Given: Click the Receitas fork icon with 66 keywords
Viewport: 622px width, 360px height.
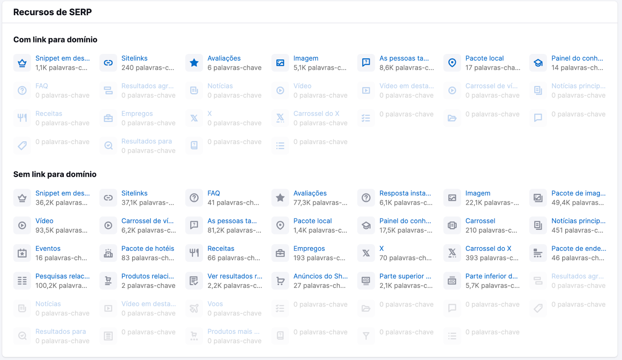Looking at the screenshot, I should point(194,253).
